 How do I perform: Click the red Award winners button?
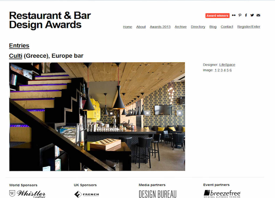click(217, 16)
